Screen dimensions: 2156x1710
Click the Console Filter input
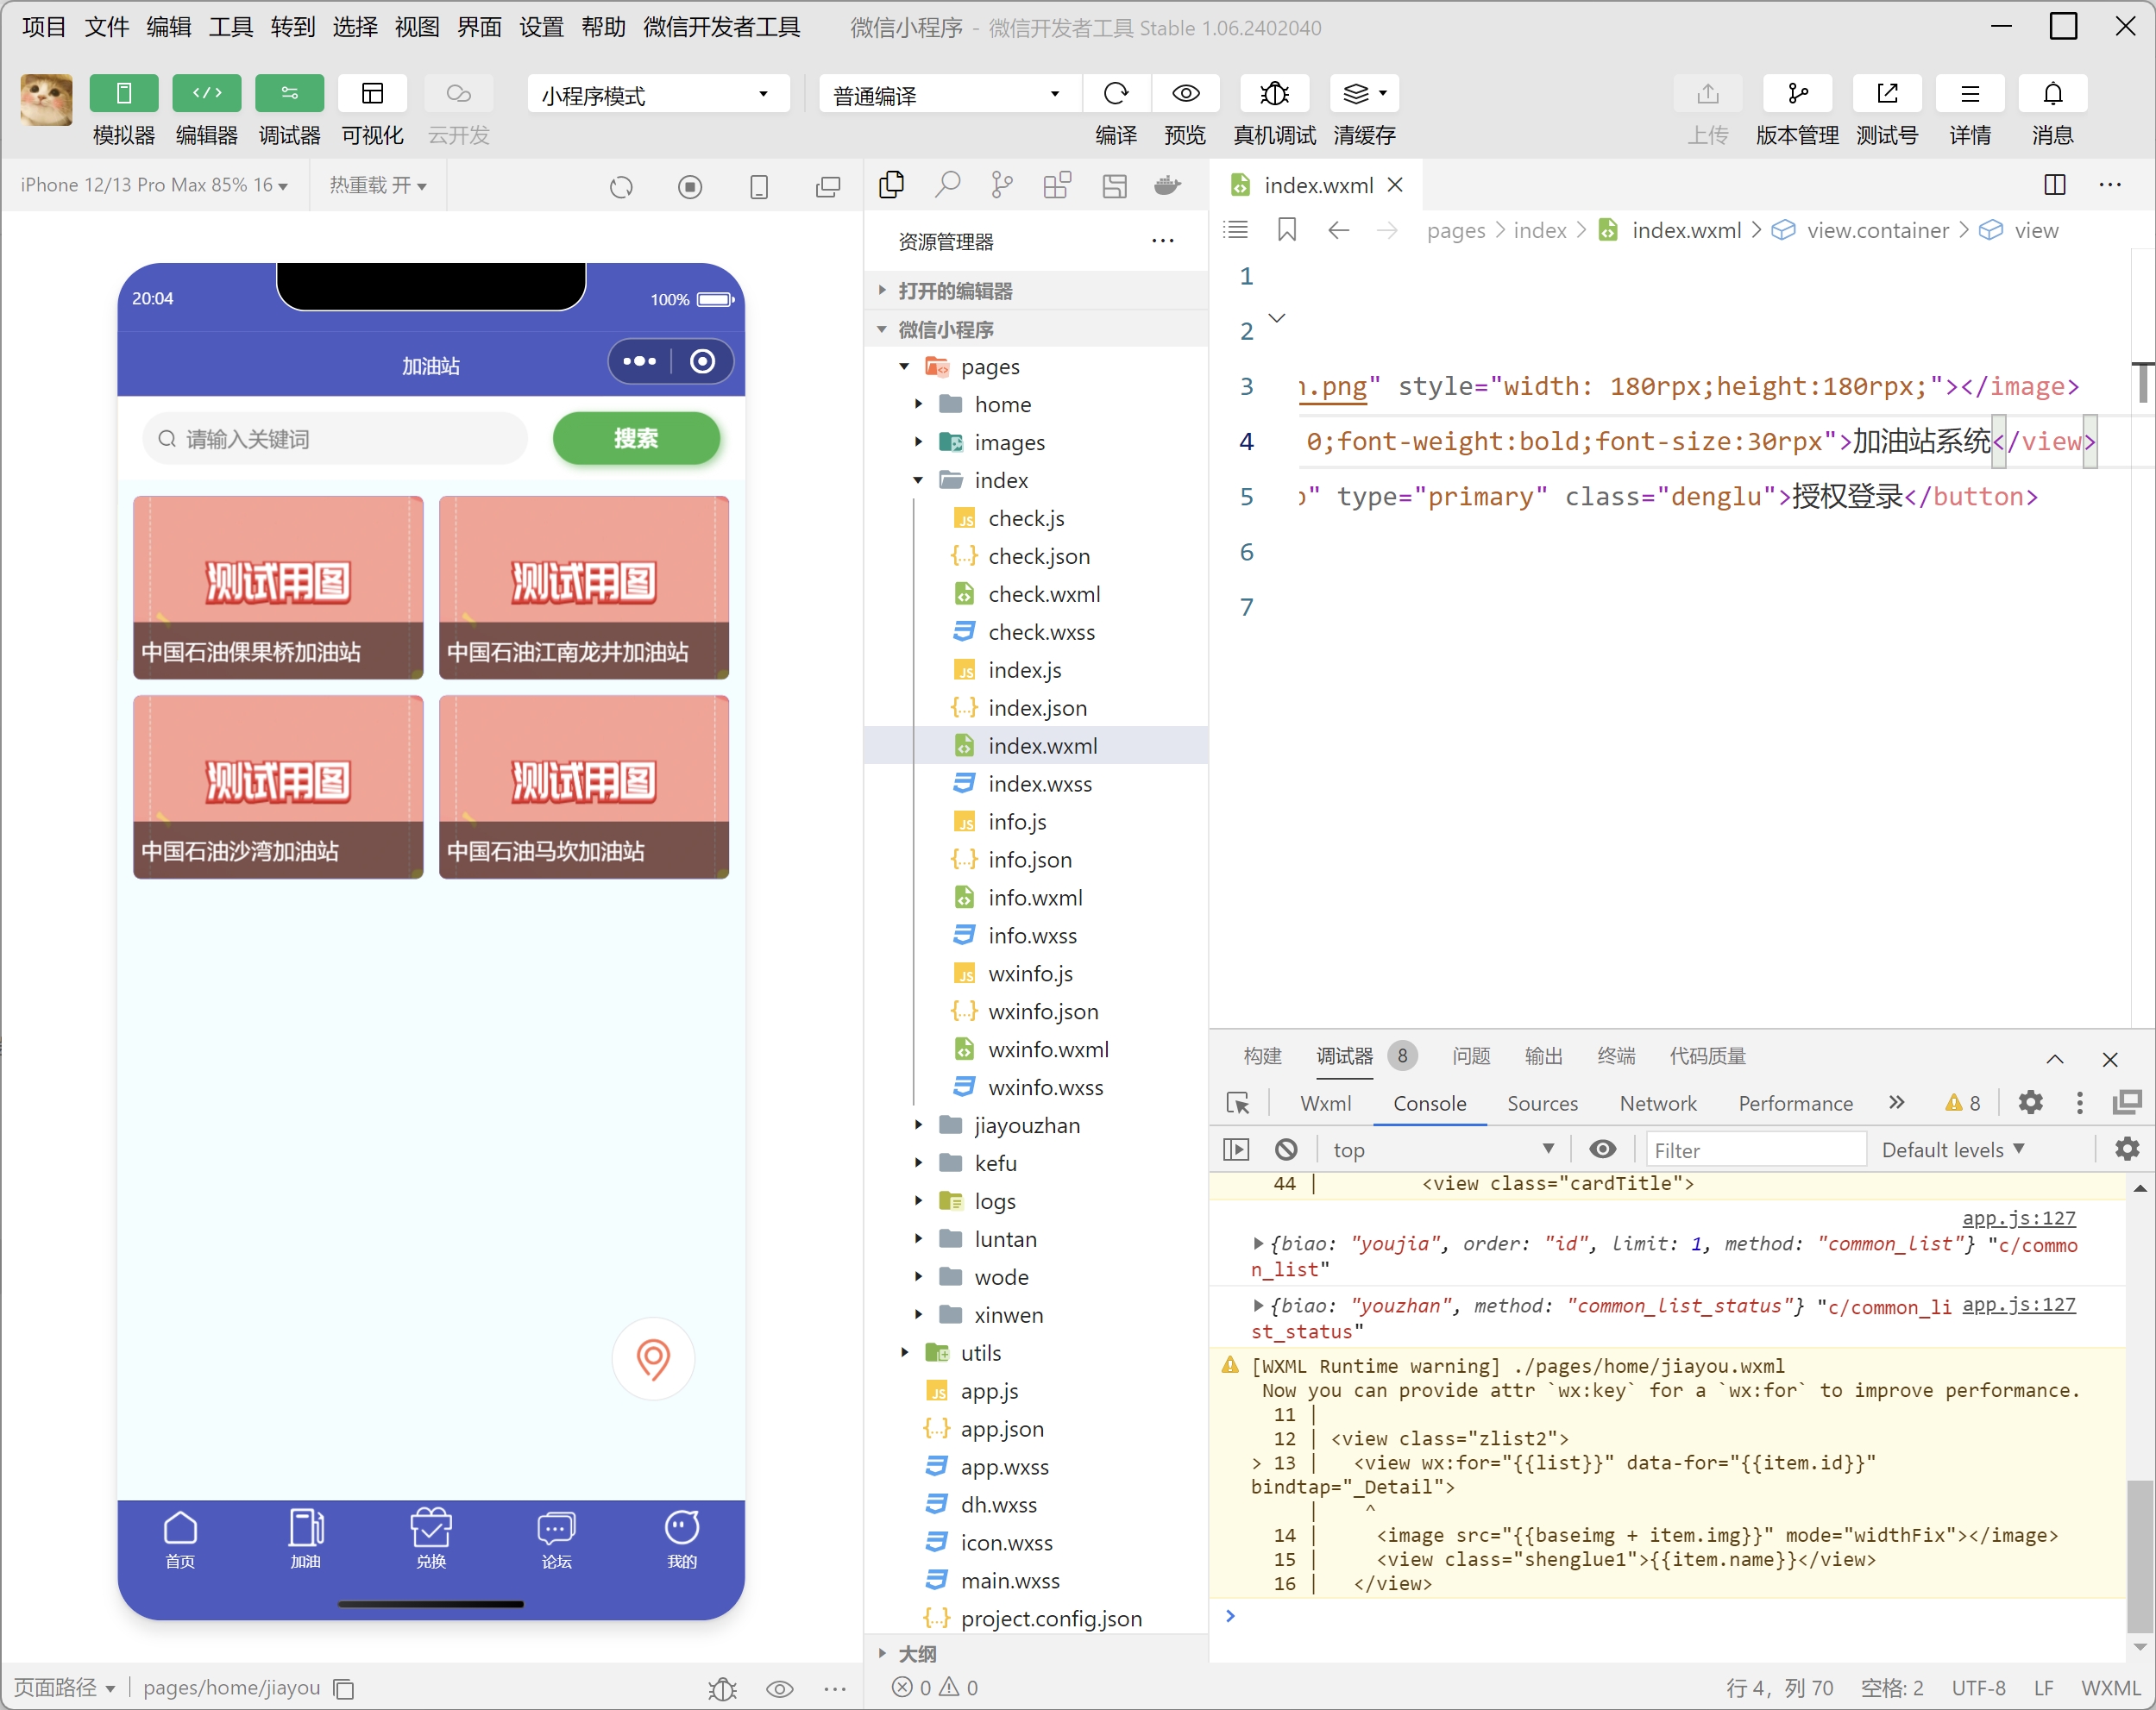[x=1755, y=1149]
